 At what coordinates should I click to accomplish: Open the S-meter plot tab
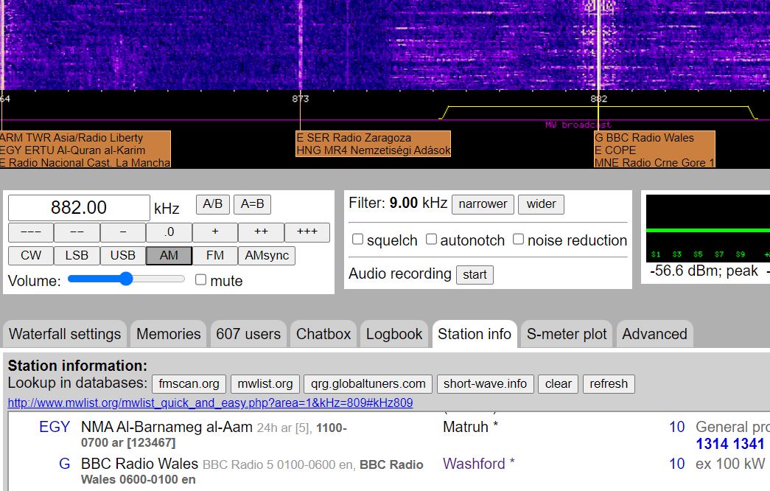567,334
